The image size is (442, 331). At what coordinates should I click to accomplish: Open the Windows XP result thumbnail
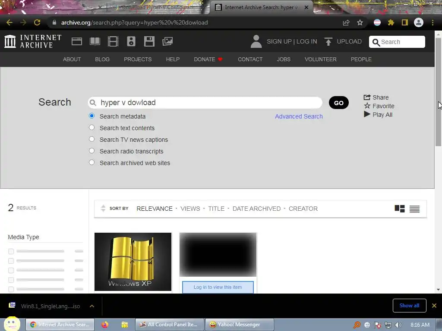pos(133,262)
